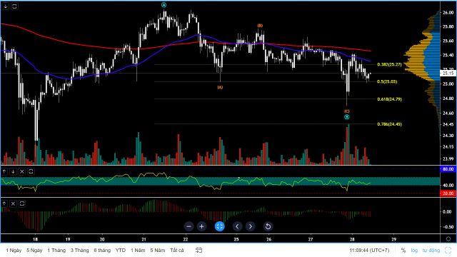Image resolution: width=457 pixels, height=257 pixels.
Task: Zoom out the chart with the minus button
Action: 189,226
